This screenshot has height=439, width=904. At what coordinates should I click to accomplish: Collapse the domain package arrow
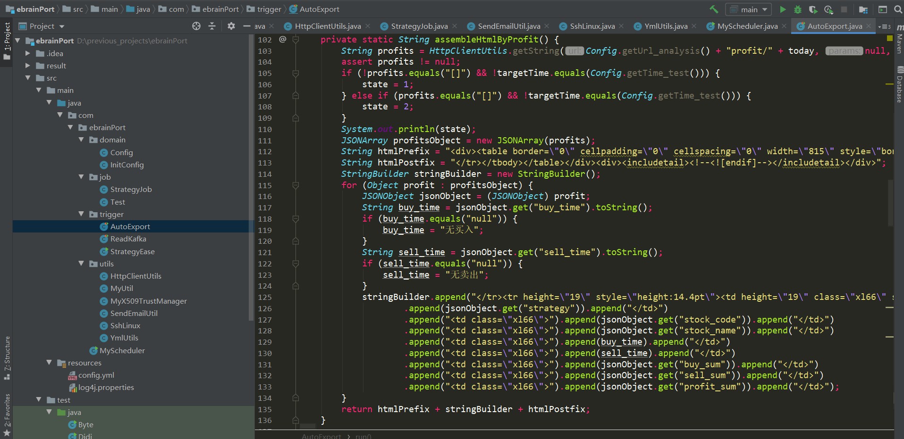click(x=81, y=140)
